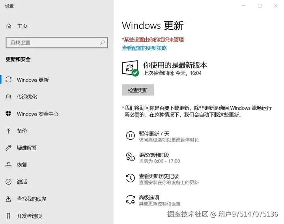This screenshot has width=284, height=224.
Task: Click the 恢复 recovery icon
Action: pyautogui.click(x=8, y=164)
